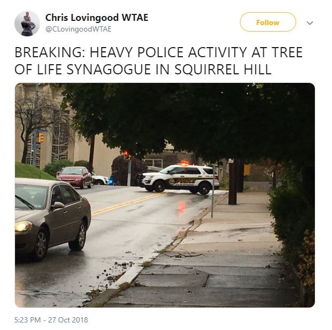Click the Follow button
Screen dimensions: 332x330
click(268, 22)
